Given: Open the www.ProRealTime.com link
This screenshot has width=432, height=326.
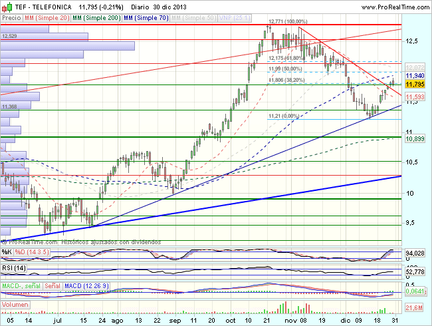Looking at the screenshot, I should point(395,7).
